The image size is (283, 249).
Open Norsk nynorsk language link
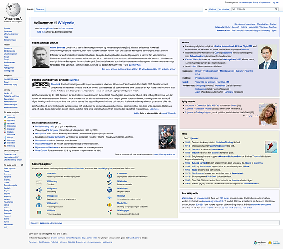coord(9,168)
